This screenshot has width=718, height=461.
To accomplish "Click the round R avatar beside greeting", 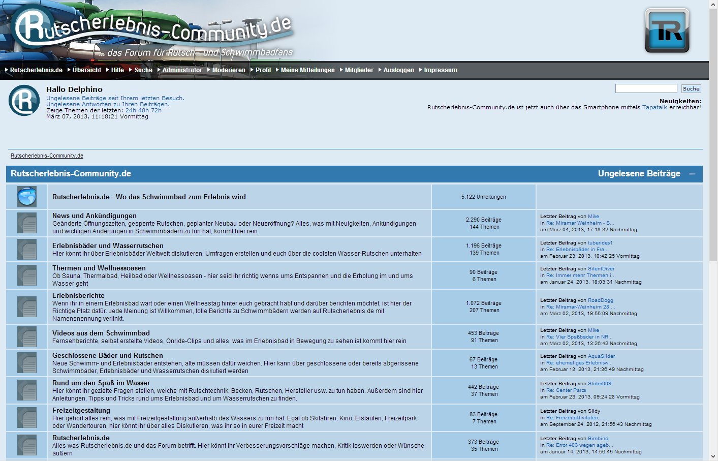I will pos(24,100).
